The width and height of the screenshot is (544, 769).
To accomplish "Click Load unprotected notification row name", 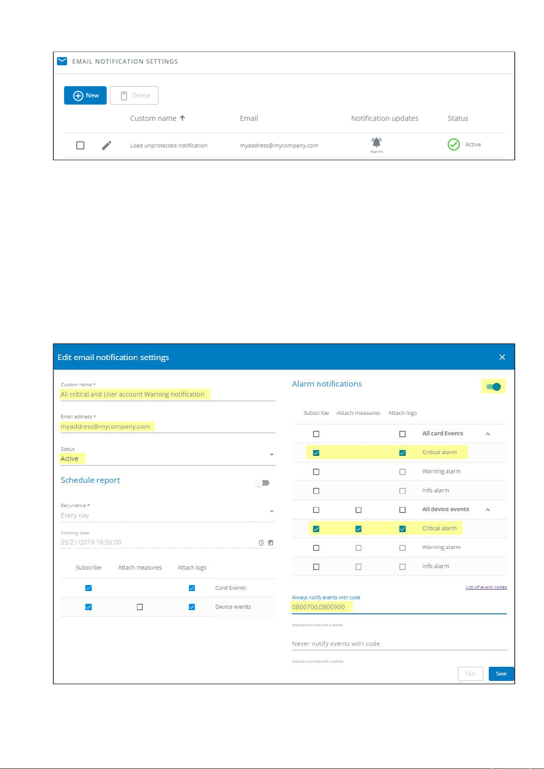I will [x=169, y=146].
